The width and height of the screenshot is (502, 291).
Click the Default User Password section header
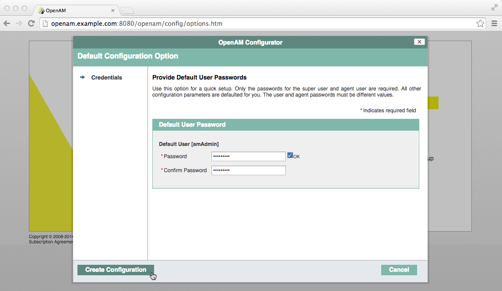tap(286, 125)
